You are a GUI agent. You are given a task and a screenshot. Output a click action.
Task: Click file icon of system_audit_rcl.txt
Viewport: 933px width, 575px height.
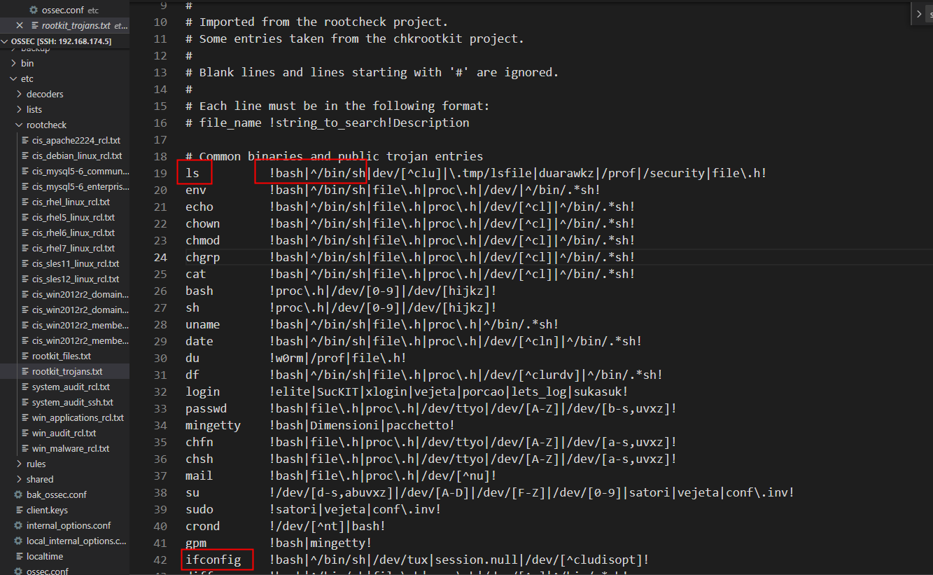(24, 387)
